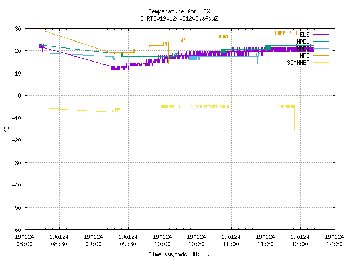Select the NPD2 legend label

pyautogui.click(x=303, y=49)
